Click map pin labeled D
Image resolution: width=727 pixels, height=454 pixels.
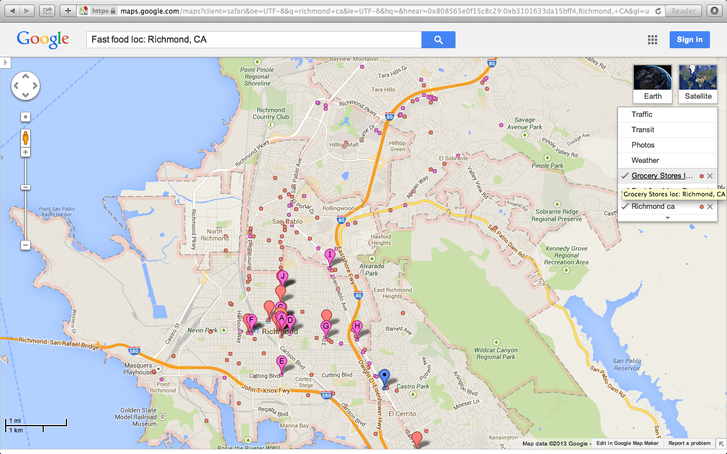[290, 322]
